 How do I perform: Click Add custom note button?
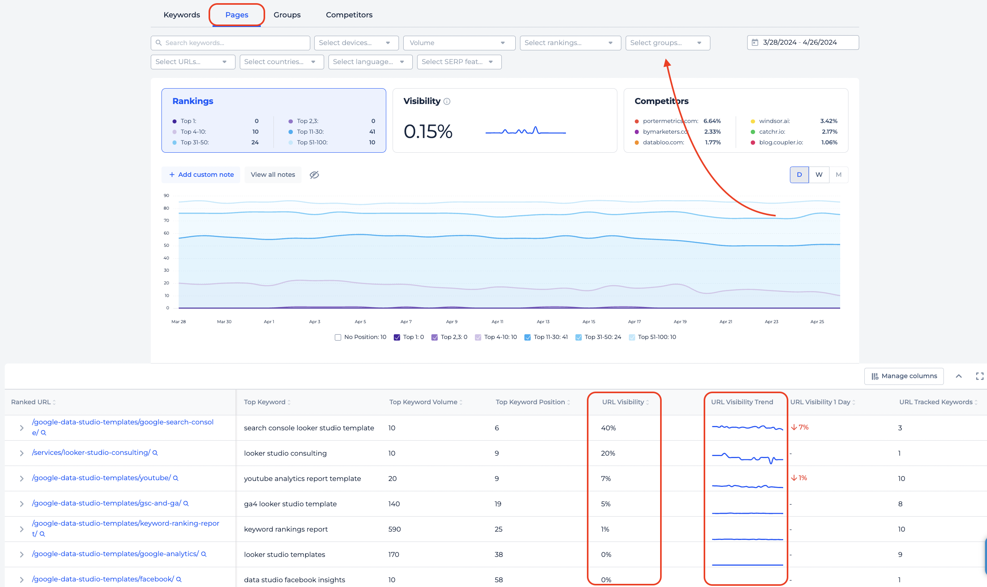pyautogui.click(x=201, y=174)
